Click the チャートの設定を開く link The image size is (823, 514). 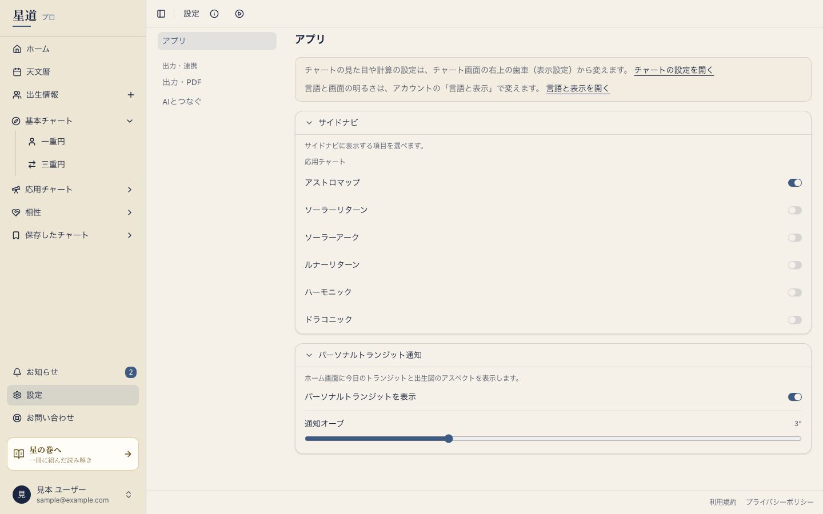pyautogui.click(x=674, y=70)
